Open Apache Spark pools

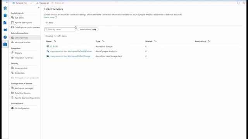click(23, 22)
